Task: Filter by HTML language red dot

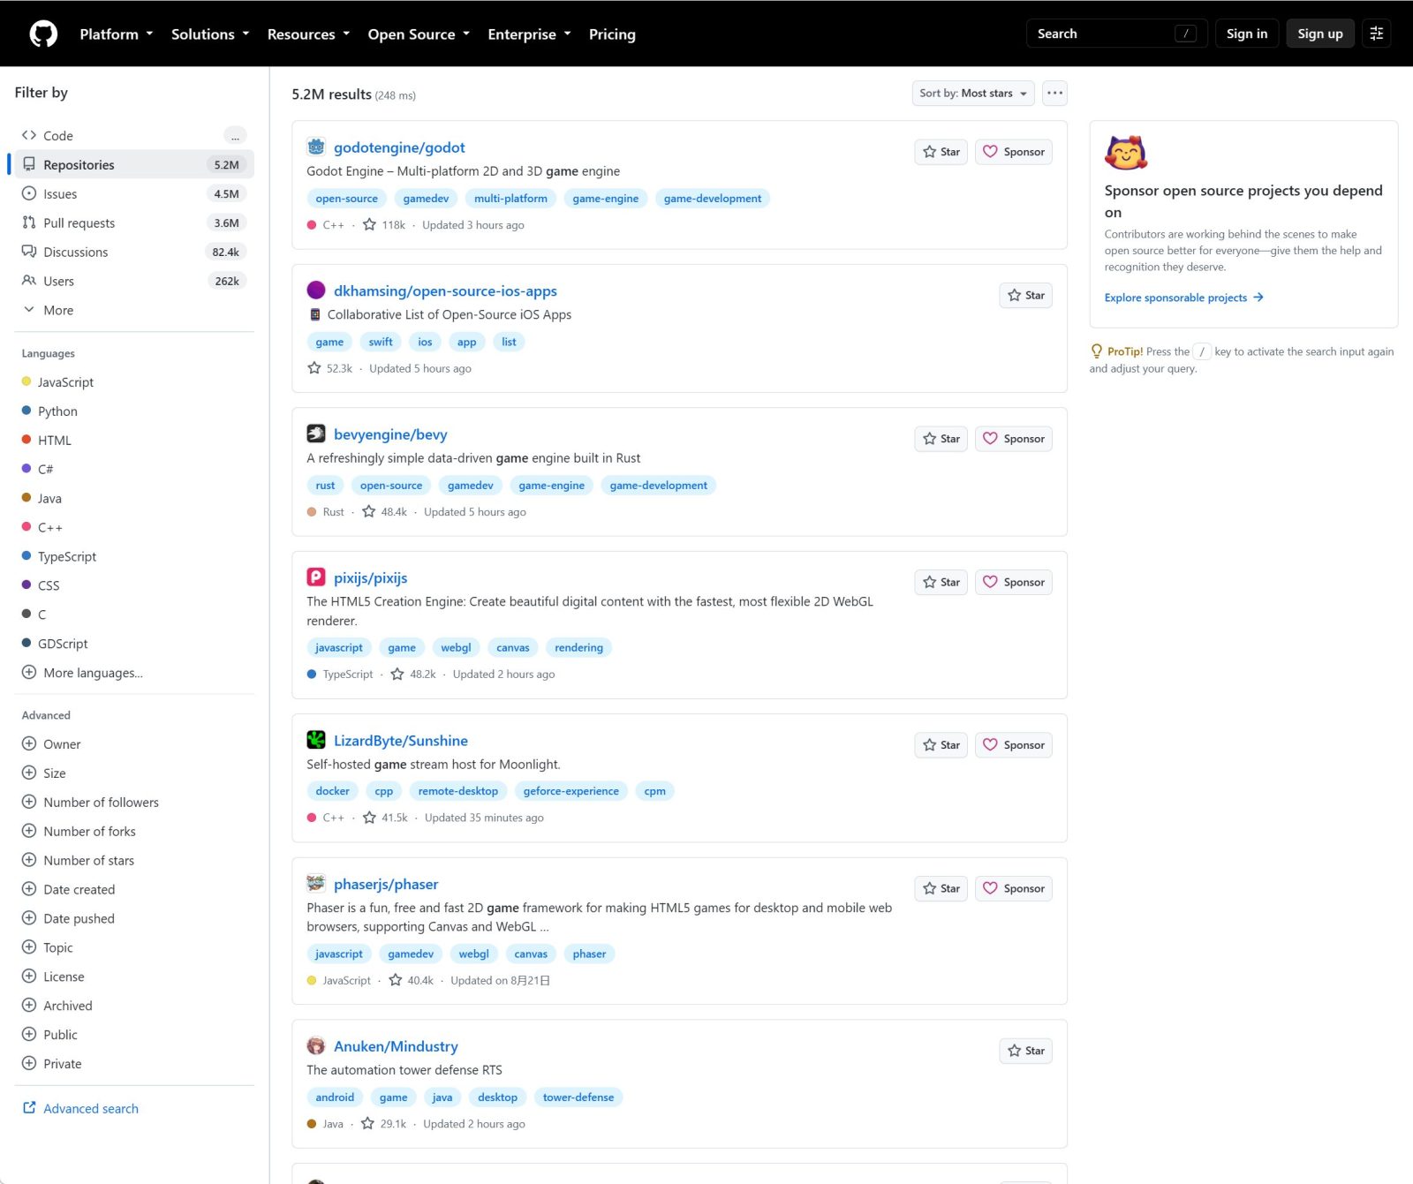Action: 26,440
